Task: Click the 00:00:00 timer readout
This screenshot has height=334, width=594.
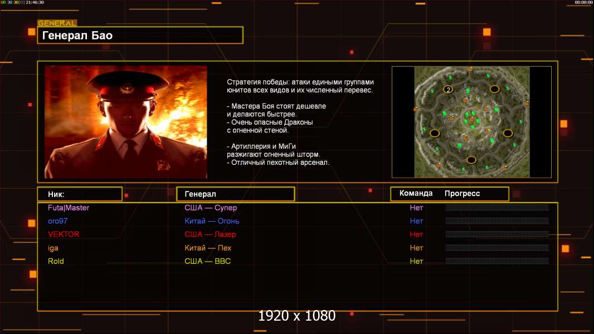Action: 584,2
